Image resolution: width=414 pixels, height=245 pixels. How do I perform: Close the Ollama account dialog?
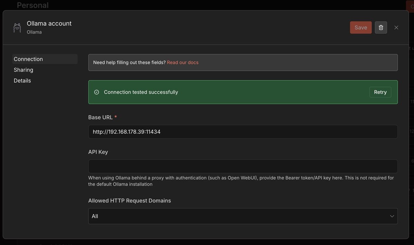396,28
